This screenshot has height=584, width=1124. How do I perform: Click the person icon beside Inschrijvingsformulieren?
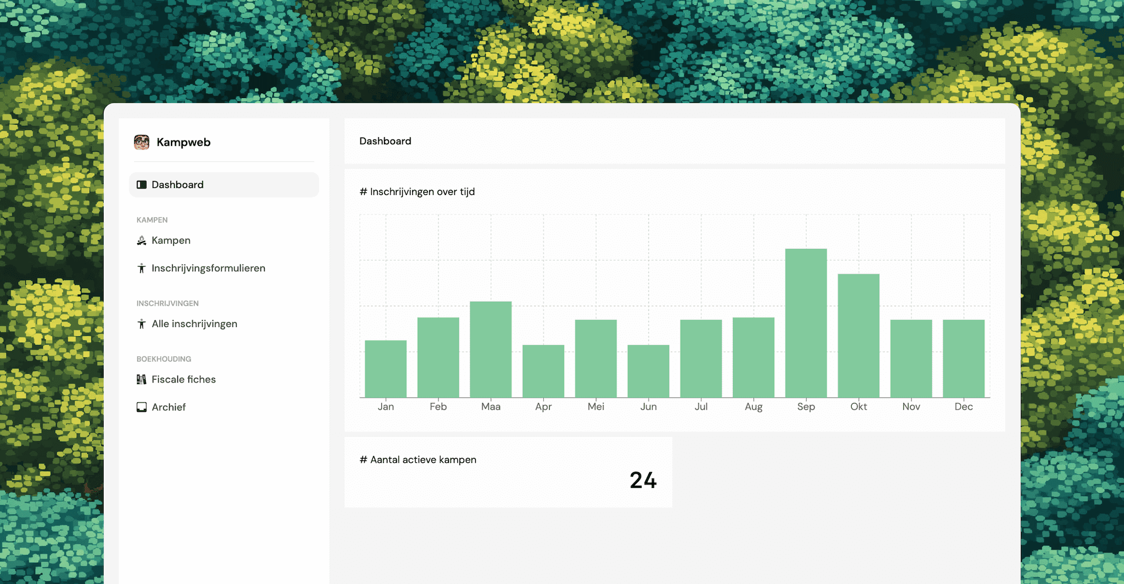(x=142, y=268)
